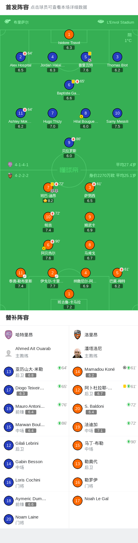Open substitute Mamadou Koné's entry
The image size is (138, 543).
103,372
